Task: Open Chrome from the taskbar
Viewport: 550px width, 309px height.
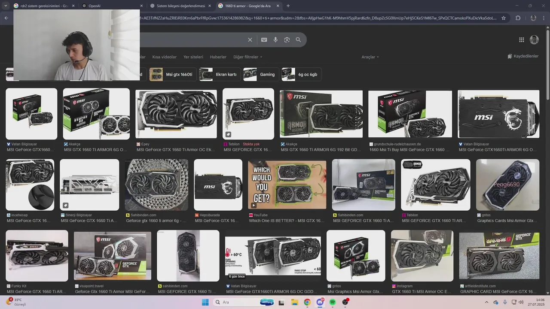Action: [x=307, y=302]
